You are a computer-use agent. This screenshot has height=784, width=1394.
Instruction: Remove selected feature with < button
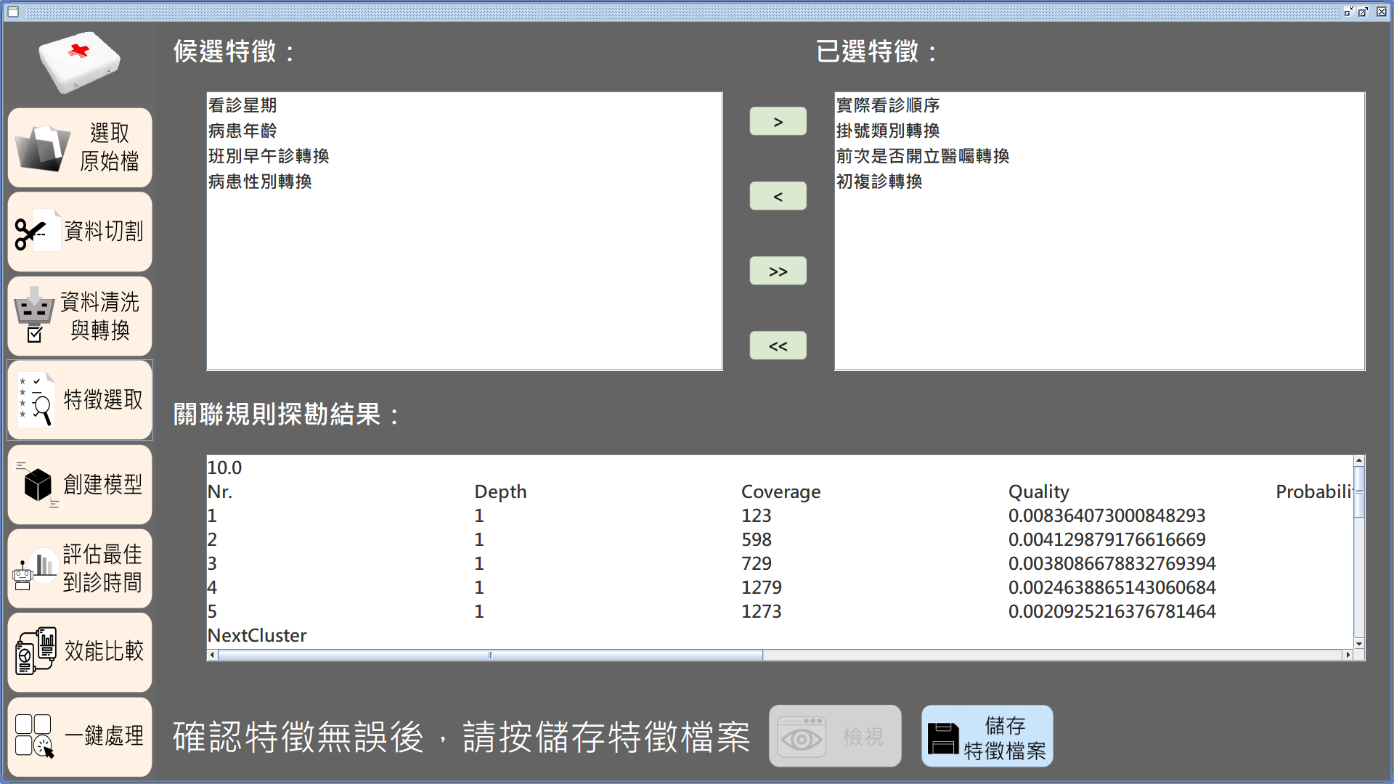(x=778, y=197)
